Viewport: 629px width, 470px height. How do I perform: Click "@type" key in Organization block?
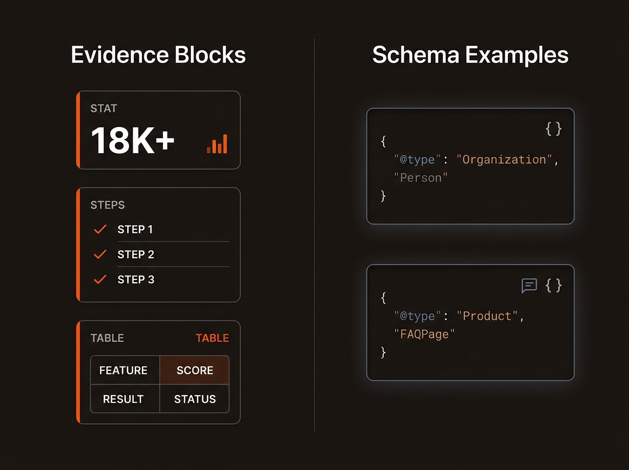[418, 159]
